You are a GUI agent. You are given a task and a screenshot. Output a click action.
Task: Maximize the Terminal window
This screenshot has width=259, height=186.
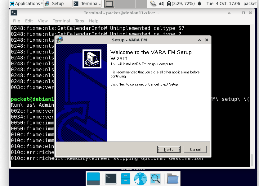243,13
